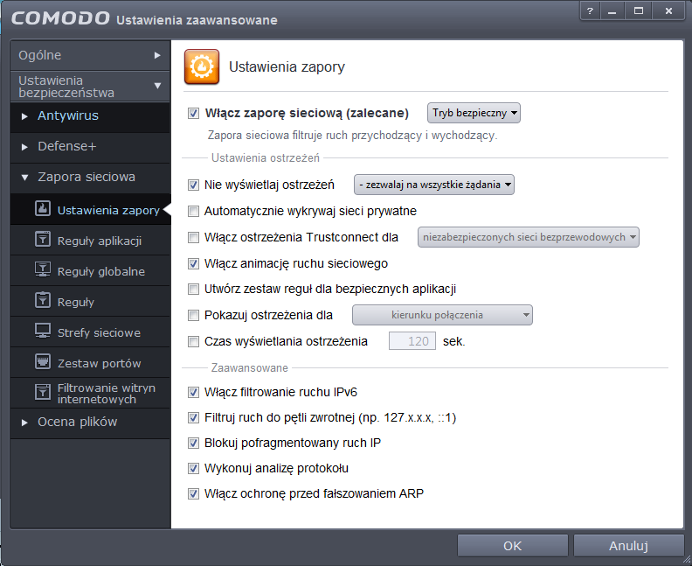The image size is (692, 566).
Task: Click the OK button
Action: [x=512, y=546]
